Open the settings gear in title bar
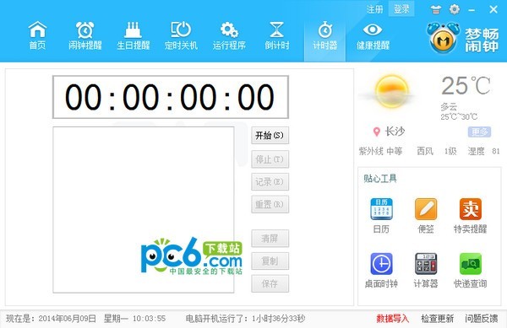The image size is (507, 328). 455,9
